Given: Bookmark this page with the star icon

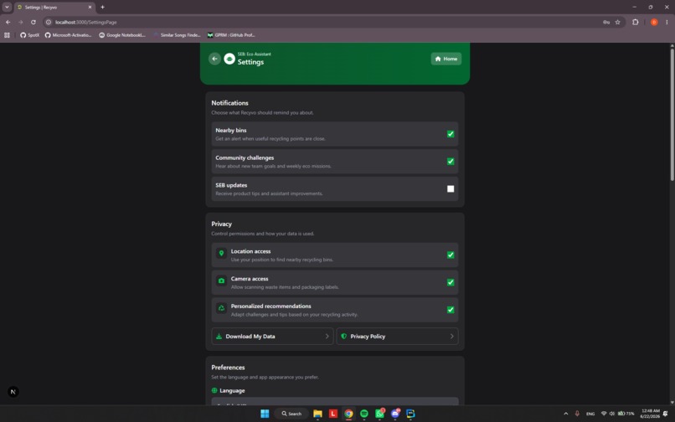Looking at the screenshot, I should [617, 22].
